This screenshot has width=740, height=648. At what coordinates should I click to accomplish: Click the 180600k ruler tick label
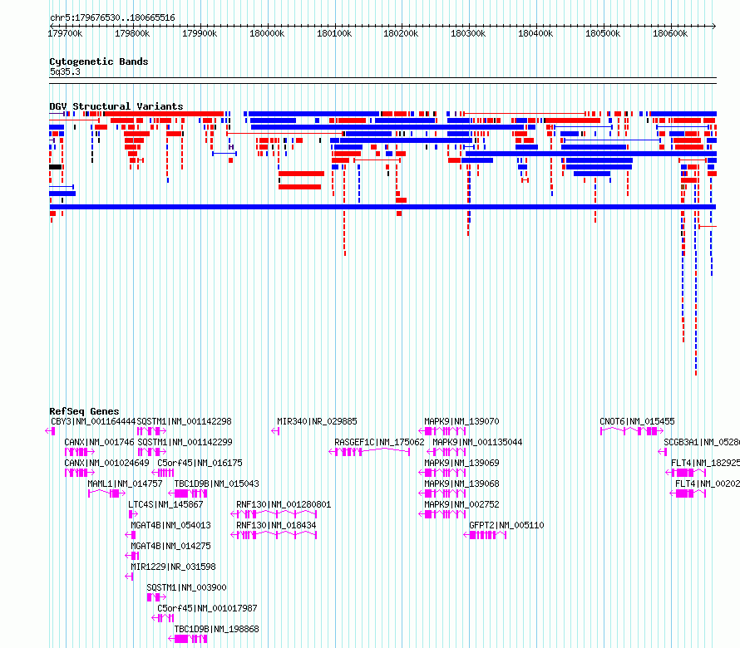[670, 33]
